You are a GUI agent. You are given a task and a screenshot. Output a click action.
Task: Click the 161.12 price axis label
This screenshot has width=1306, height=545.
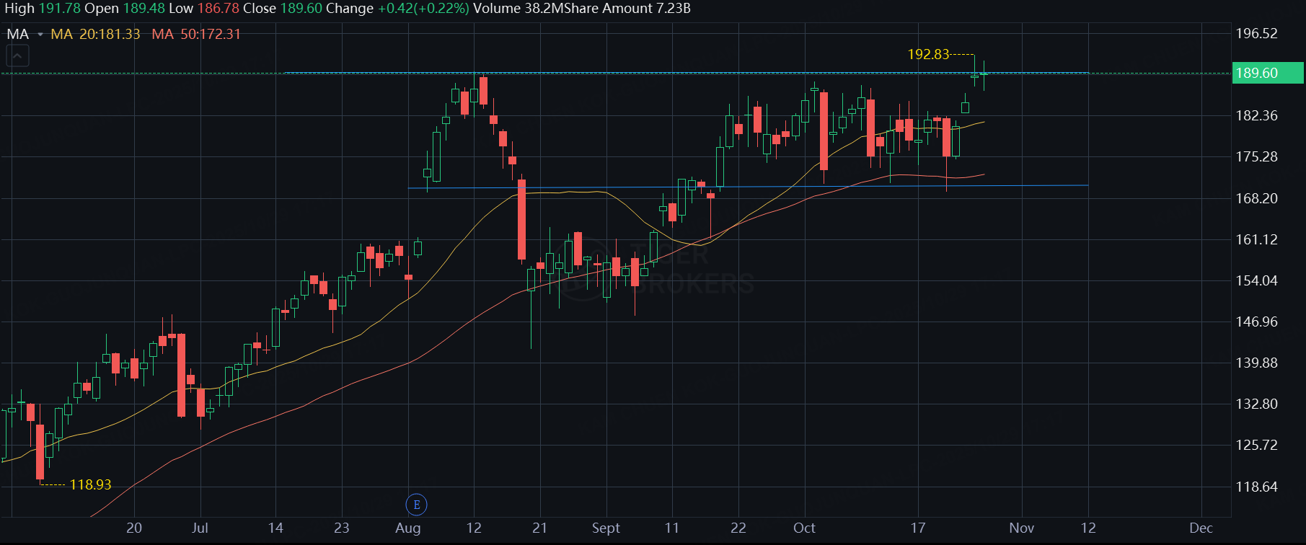click(x=1256, y=239)
